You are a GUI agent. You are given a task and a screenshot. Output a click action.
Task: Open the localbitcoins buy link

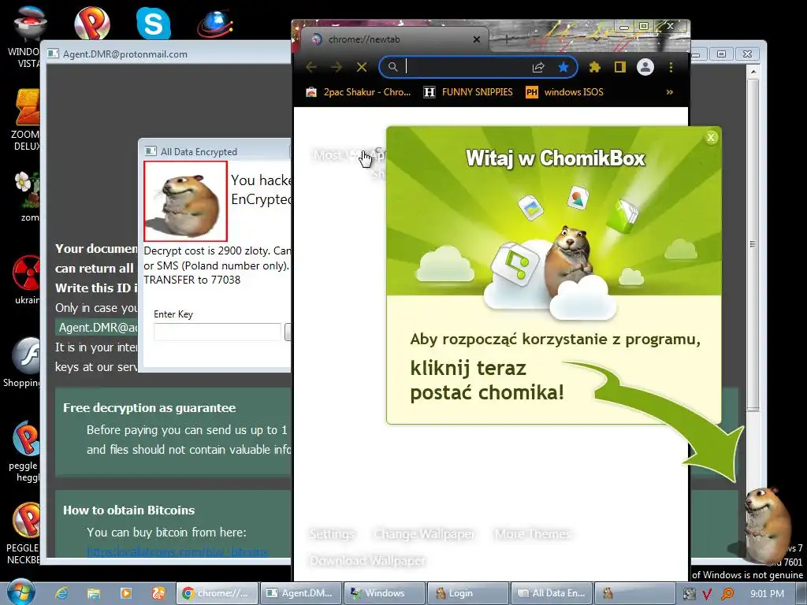click(177, 552)
